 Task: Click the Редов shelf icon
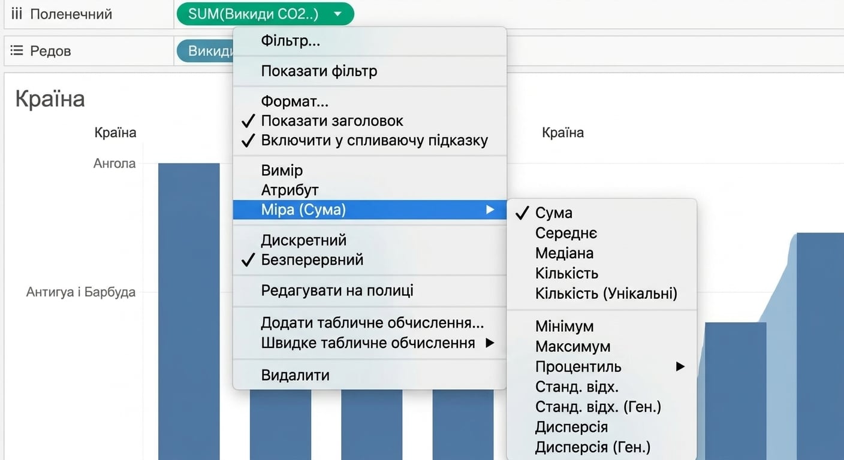click(x=17, y=51)
